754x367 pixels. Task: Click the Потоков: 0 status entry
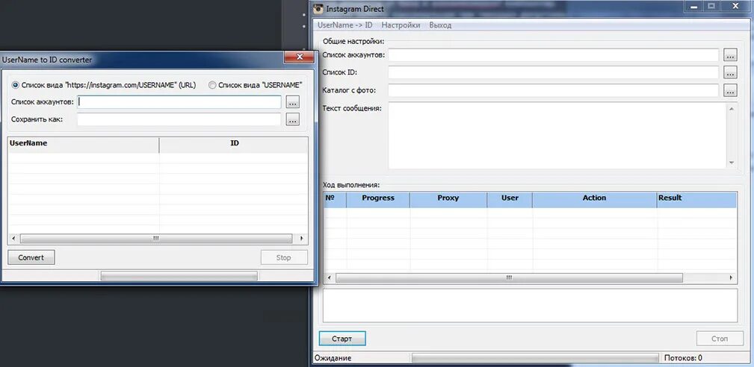pyautogui.click(x=683, y=358)
